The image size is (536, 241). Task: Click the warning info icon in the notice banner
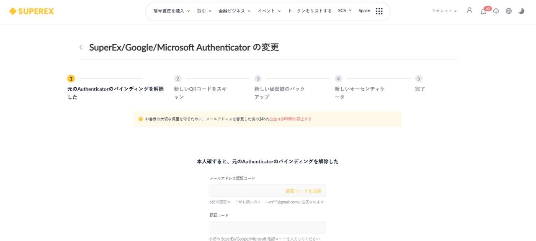pyautogui.click(x=140, y=119)
